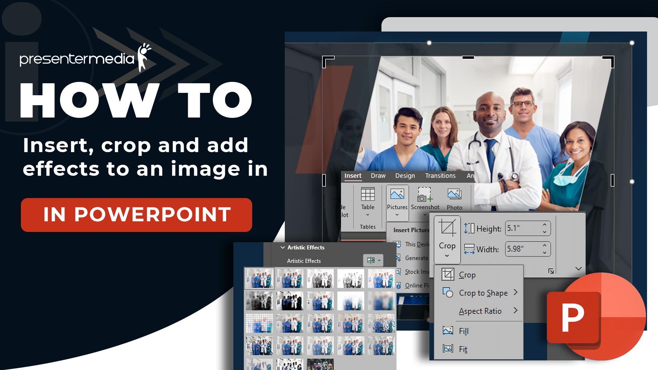Open the Draw ribbon tab
658x370 pixels.
tap(378, 176)
